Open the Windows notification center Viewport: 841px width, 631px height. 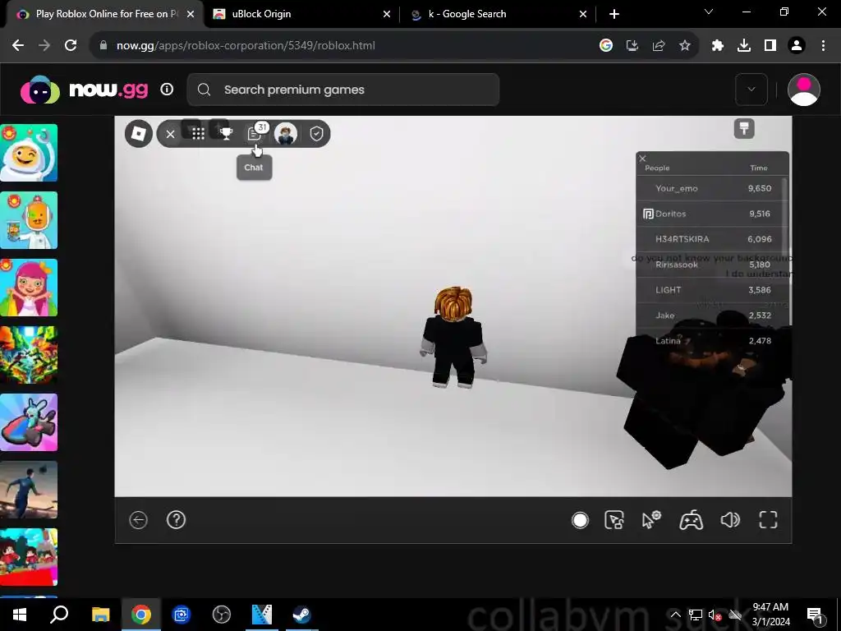pyautogui.click(x=815, y=615)
